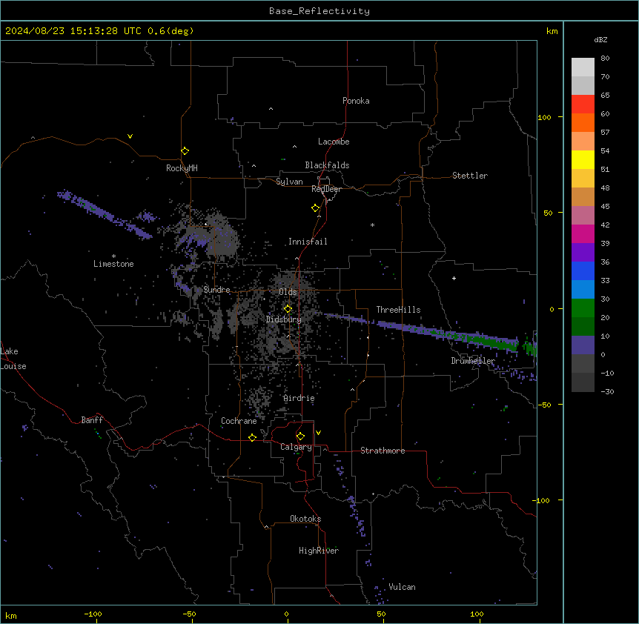Screen dimensions: 639x624
Task: Click the Strathmore city label
Action: 383,451
